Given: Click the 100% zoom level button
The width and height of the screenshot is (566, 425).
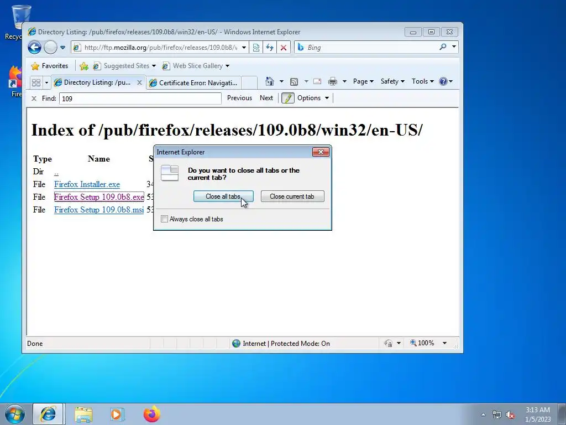Looking at the screenshot, I should tap(422, 343).
